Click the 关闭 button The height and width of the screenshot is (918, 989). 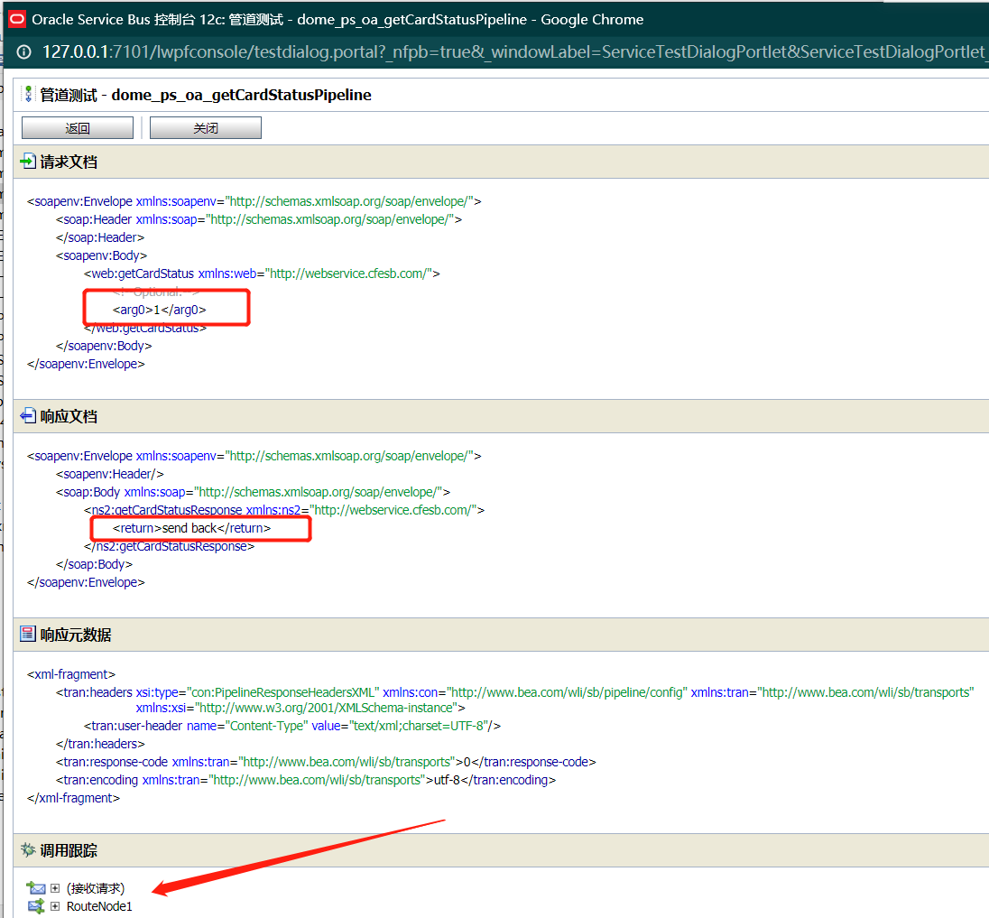click(x=206, y=128)
